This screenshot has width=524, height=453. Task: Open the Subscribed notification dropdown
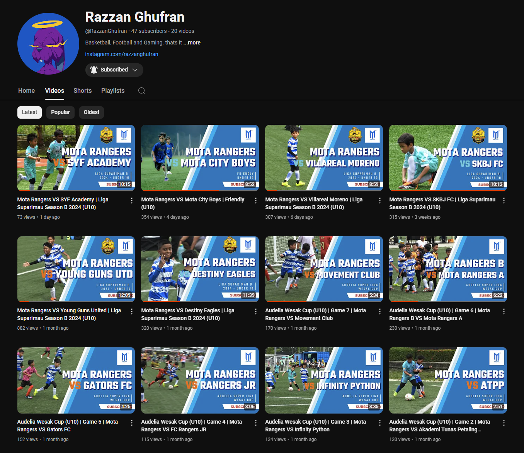point(114,70)
